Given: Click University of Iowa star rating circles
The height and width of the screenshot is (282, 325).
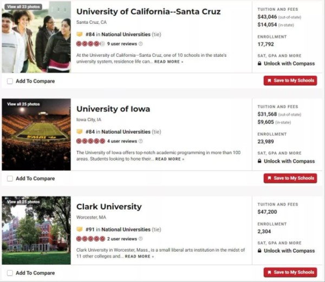Looking at the screenshot, I should (x=91, y=141).
